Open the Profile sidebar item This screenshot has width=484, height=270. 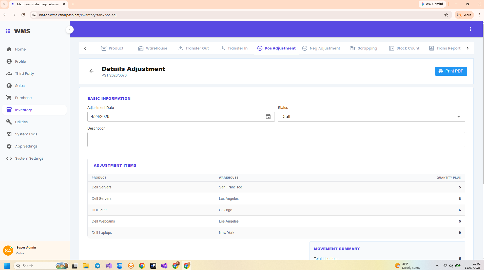pos(34,61)
